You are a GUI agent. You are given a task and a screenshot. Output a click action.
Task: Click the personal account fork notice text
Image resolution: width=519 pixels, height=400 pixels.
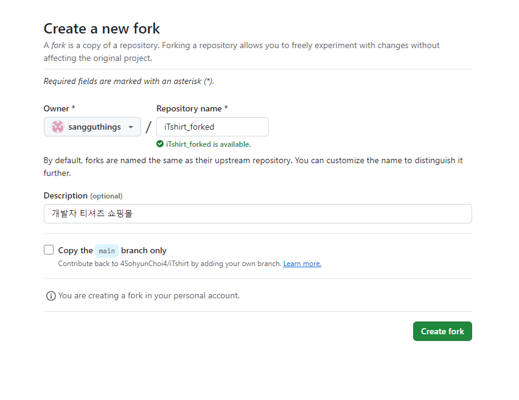coord(148,296)
